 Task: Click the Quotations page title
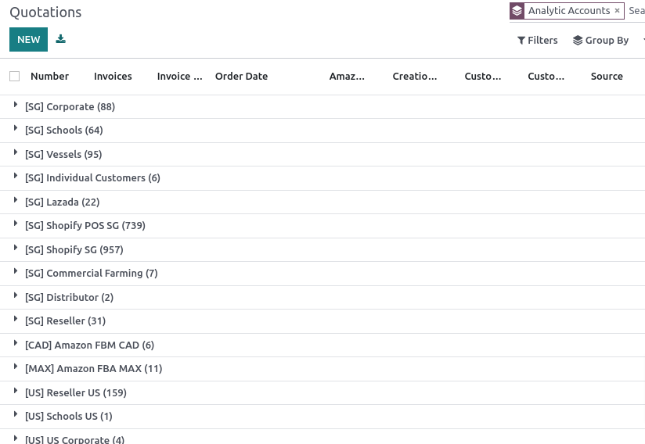(45, 13)
